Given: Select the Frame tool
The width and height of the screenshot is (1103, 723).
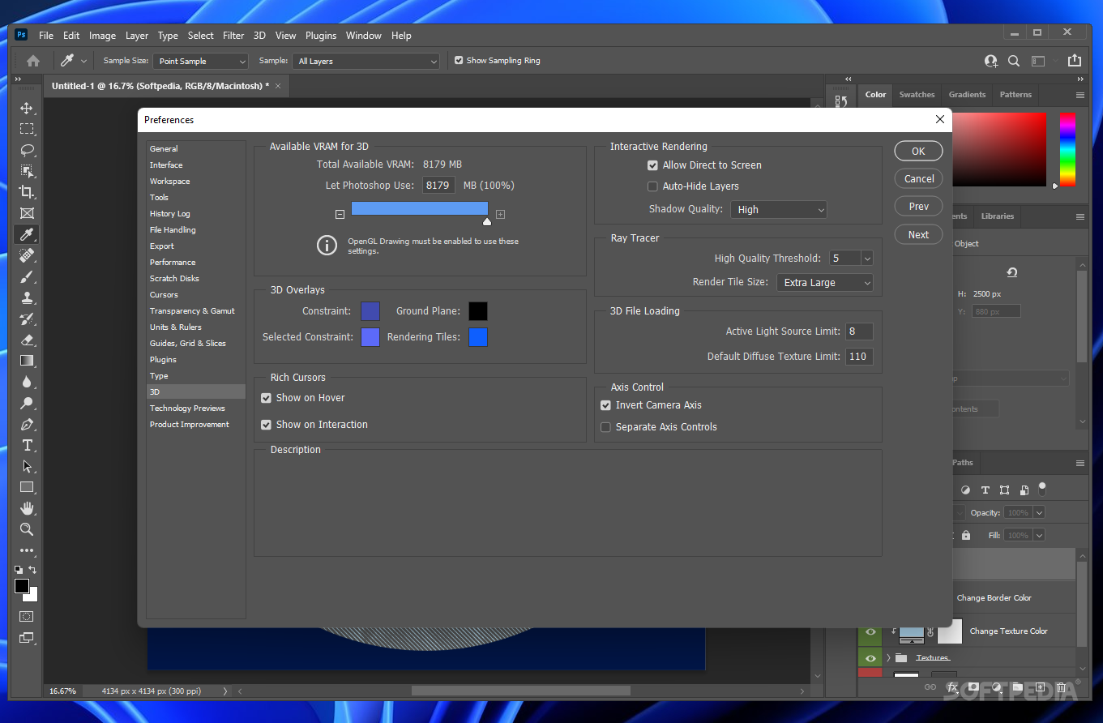Looking at the screenshot, I should 27,213.
